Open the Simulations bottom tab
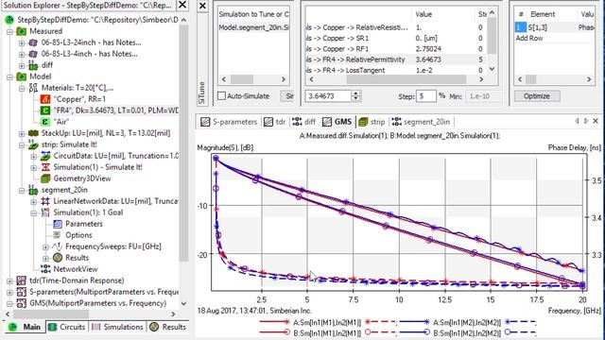The image size is (605, 340). pyautogui.click(x=117, y=327)
